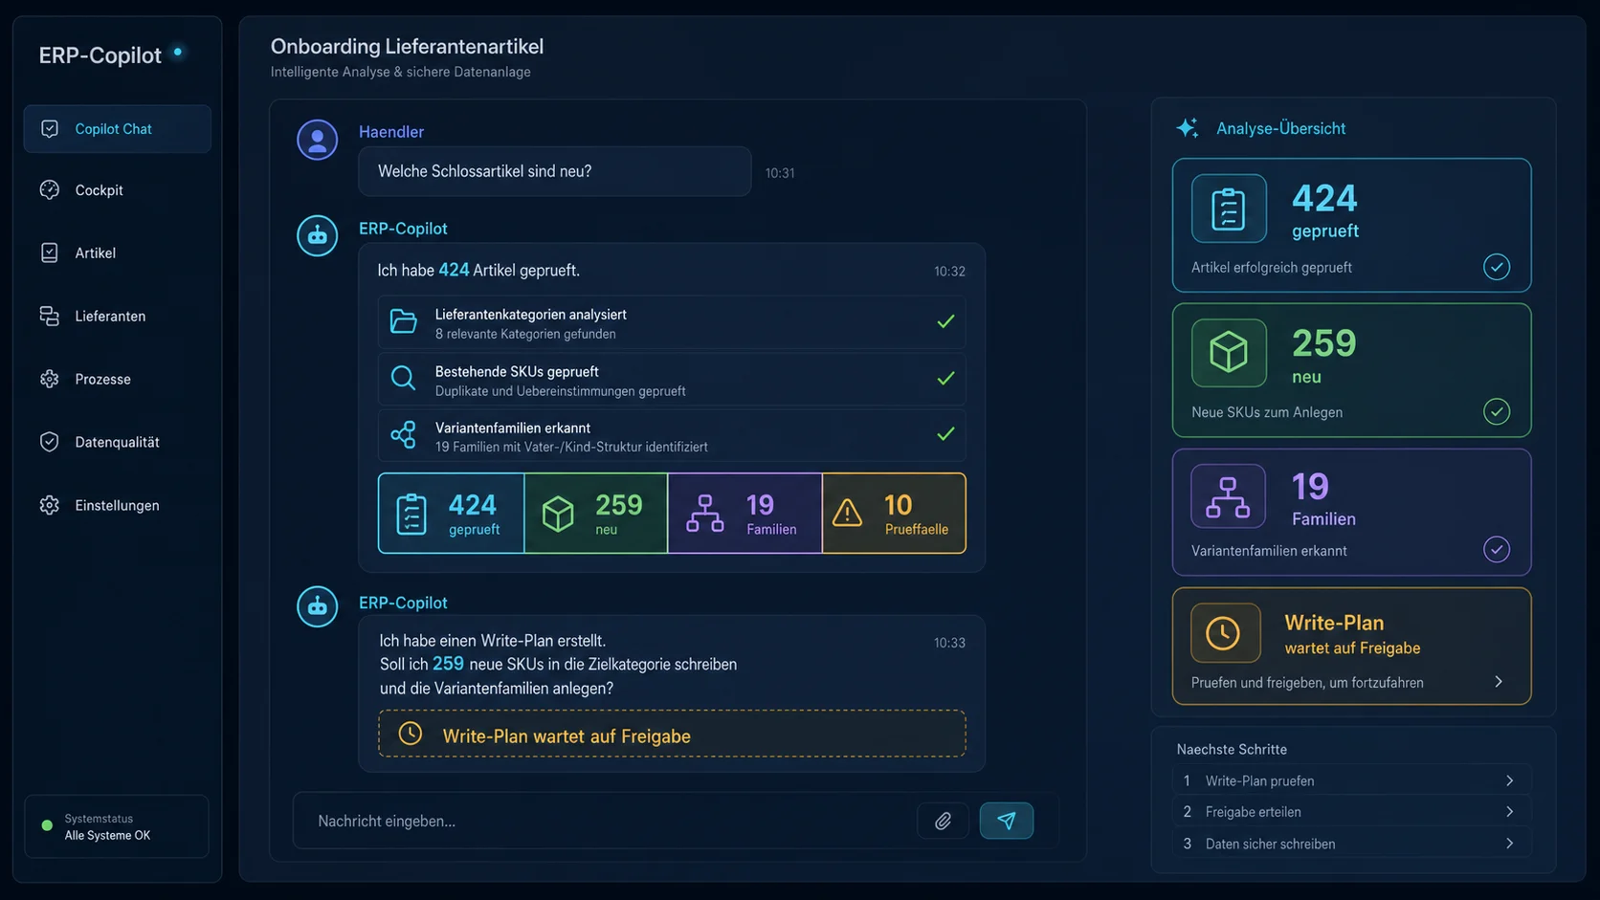Viewport: 1600px width, 900px height.
Task: Click the green Systemstatus indicator dot
Action: tap(47, 825)
